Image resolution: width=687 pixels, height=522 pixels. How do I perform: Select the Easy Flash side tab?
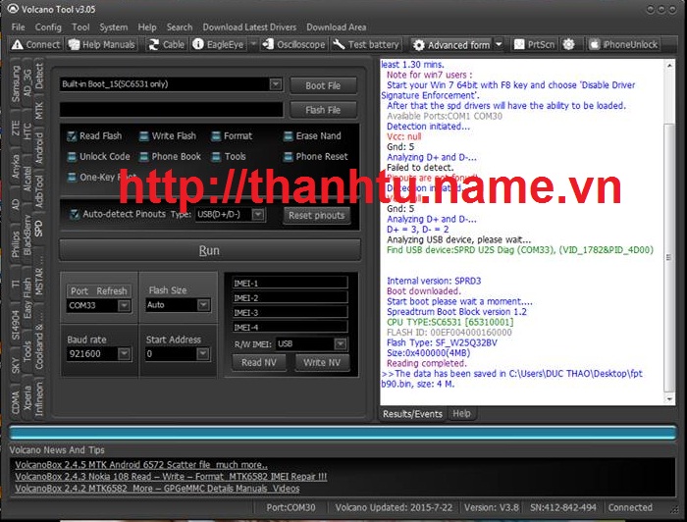click(27, 298)
